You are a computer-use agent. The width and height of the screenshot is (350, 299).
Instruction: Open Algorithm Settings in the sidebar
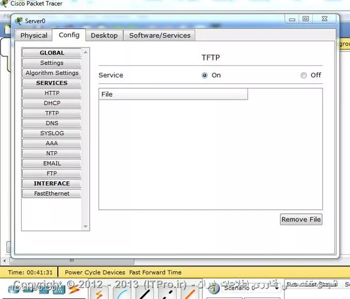coord(52,73)
